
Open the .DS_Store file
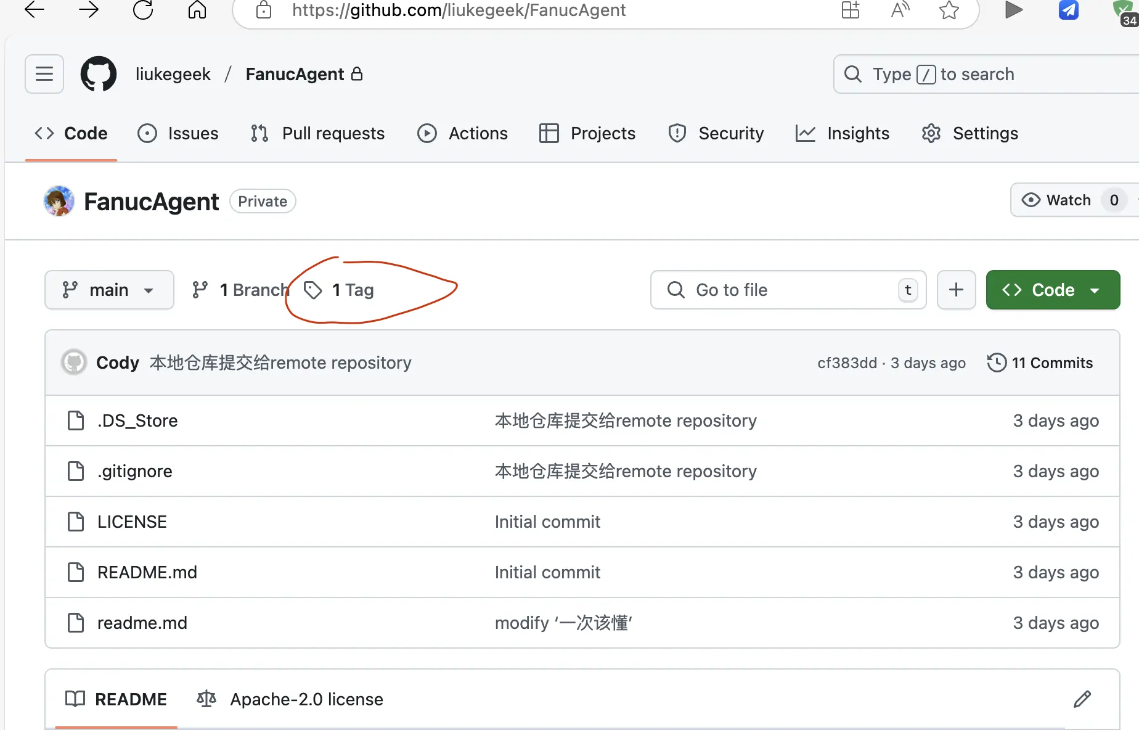[137, 420]
